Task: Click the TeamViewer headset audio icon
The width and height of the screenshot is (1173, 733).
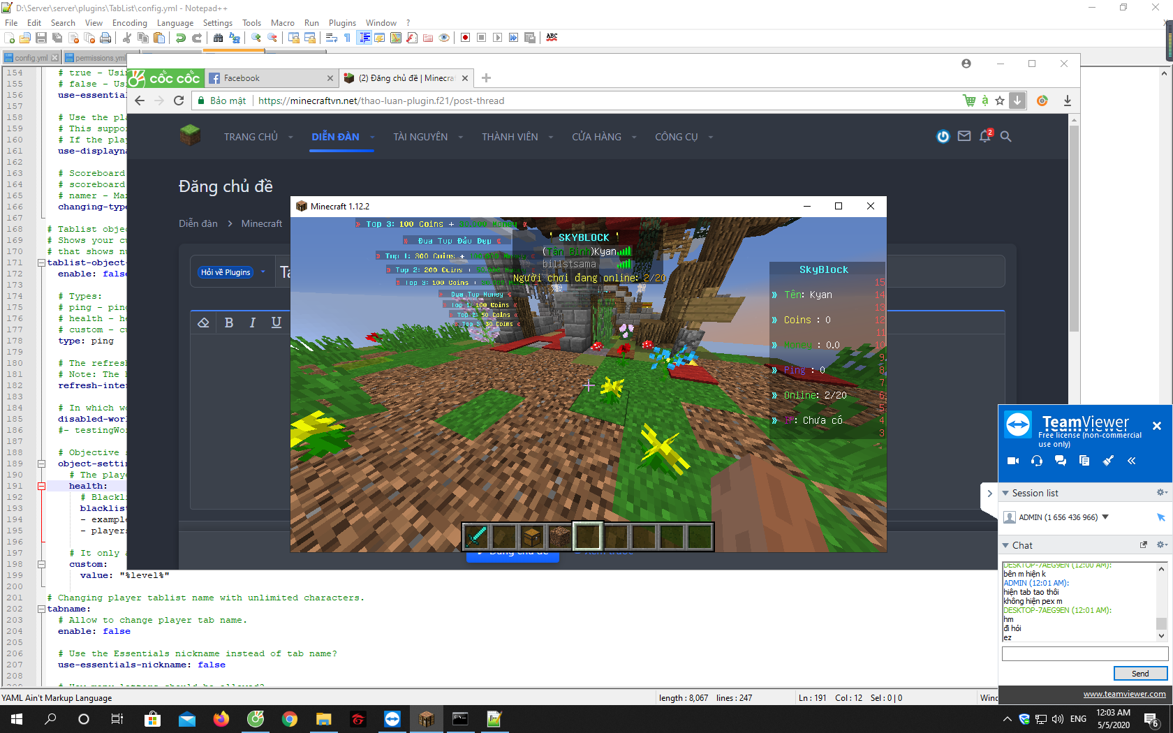Action: pyautogui.click(x=1037, y=461)
